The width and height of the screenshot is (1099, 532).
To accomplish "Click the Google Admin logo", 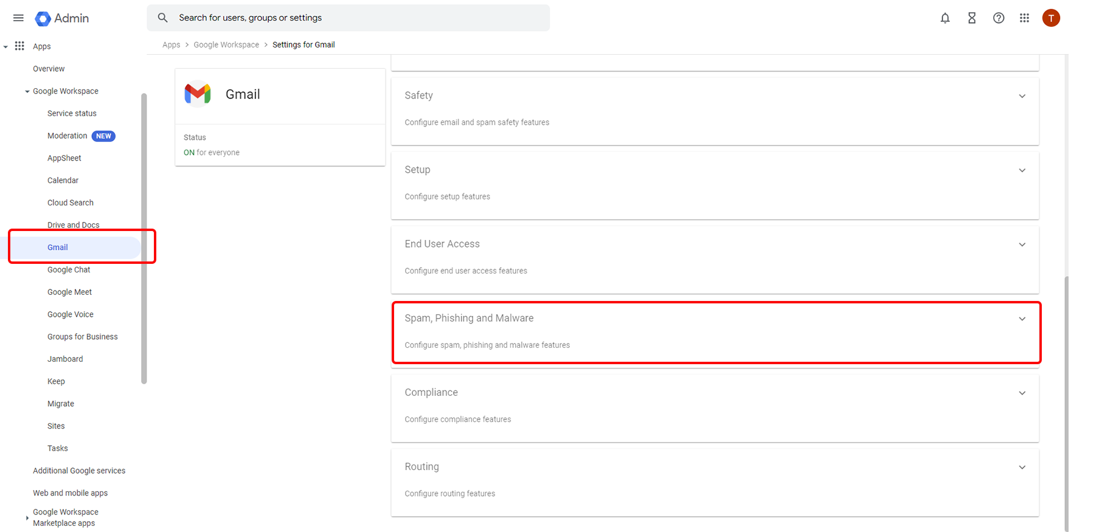I will 43,19.
